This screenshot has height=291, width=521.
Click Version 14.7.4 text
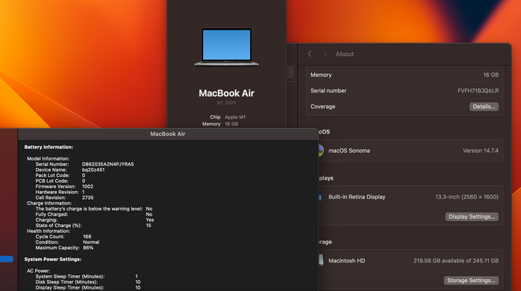point(481,151)
